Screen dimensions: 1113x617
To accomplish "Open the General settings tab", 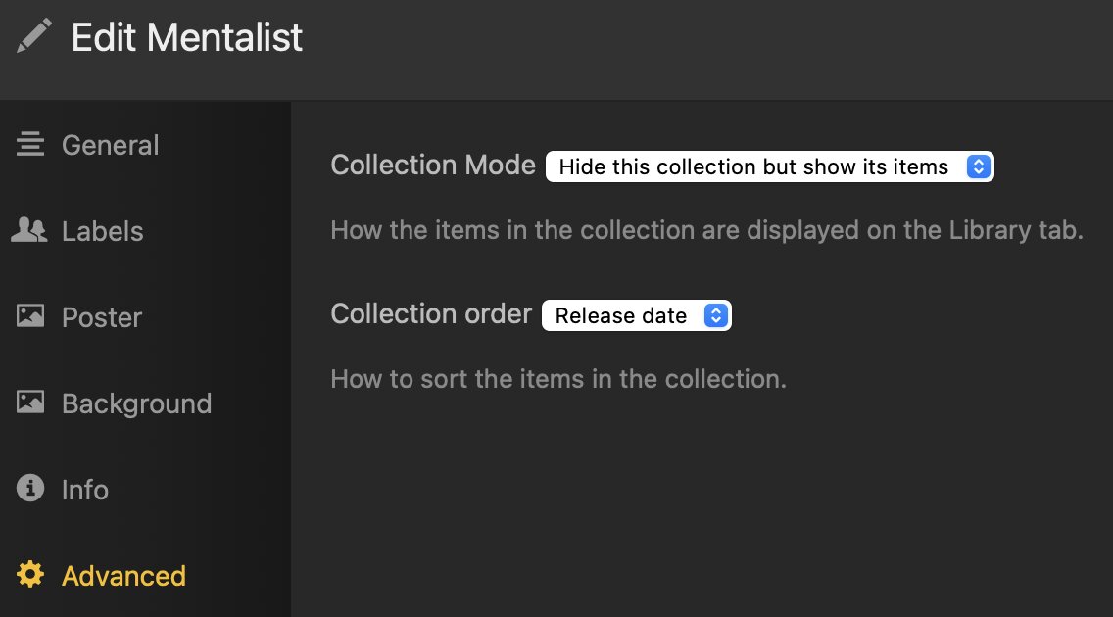I will (110, 146).
